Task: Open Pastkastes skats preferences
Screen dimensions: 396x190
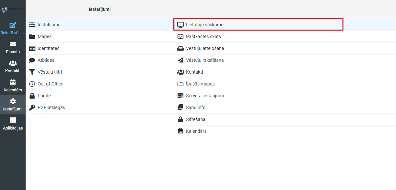Action: click(203, 36)
